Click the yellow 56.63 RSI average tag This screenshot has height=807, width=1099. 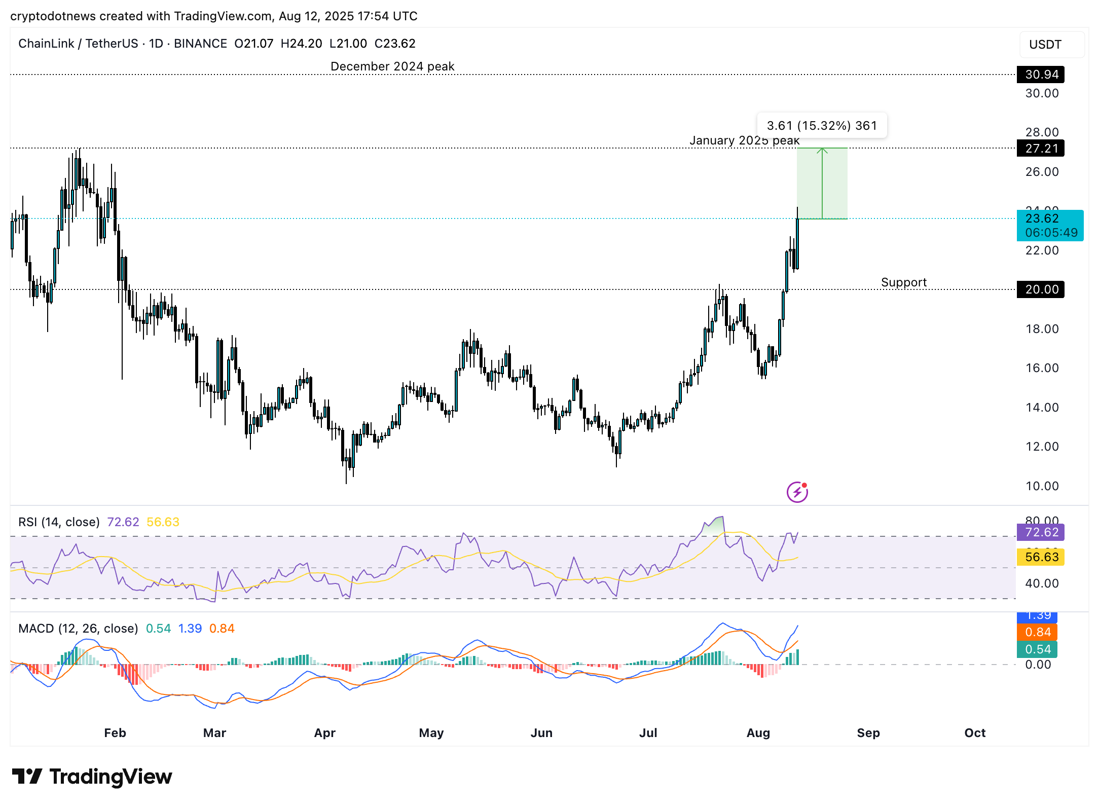coord(1041,557)
